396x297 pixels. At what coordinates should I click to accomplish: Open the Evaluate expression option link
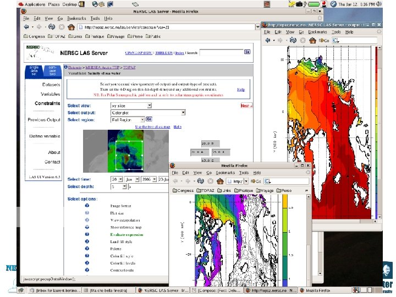(126, 234)
